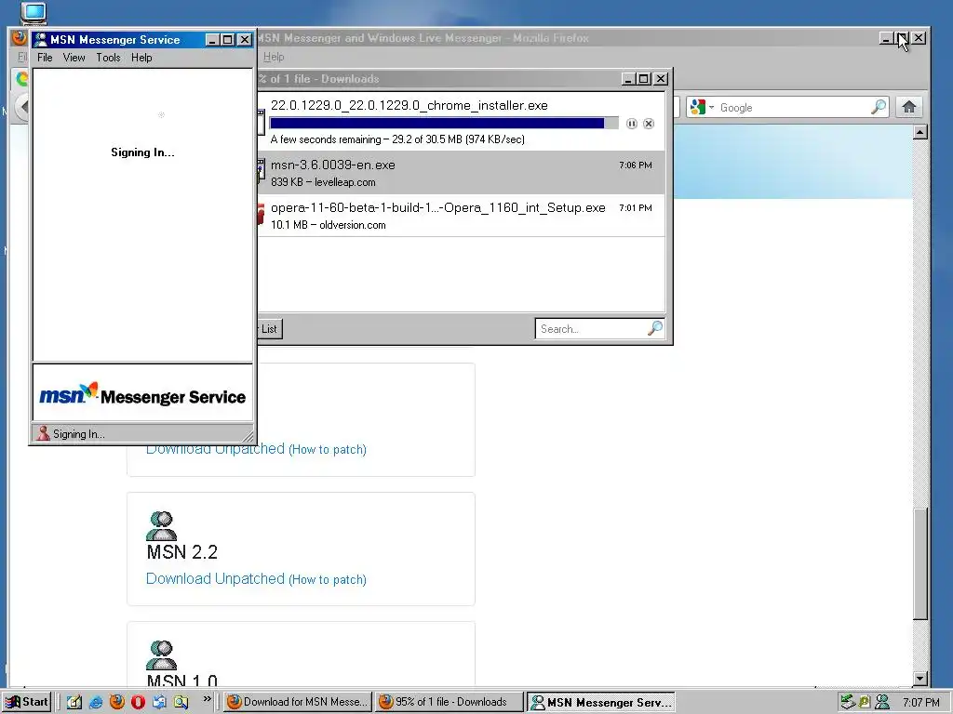Launch Opera from quick launch

[x=138, y=702]
